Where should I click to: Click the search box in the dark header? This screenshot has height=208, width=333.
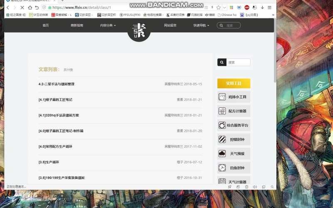tap(229, 25)
